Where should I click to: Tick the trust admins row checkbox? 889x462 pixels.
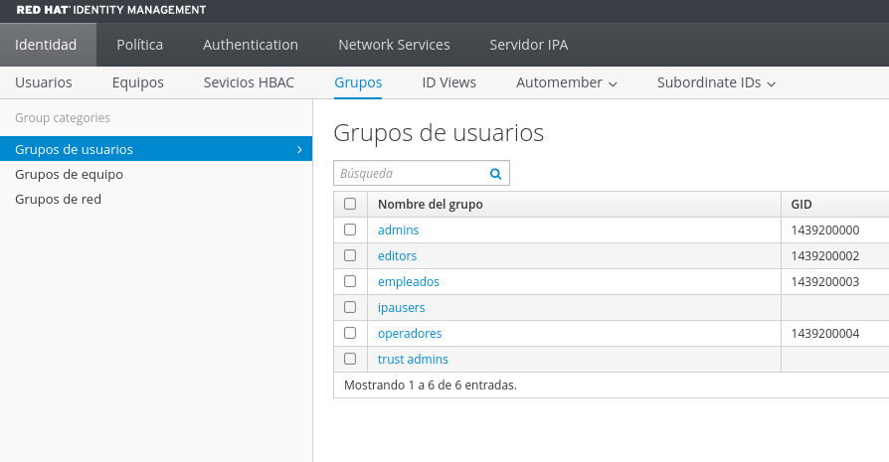click(350, 359)
